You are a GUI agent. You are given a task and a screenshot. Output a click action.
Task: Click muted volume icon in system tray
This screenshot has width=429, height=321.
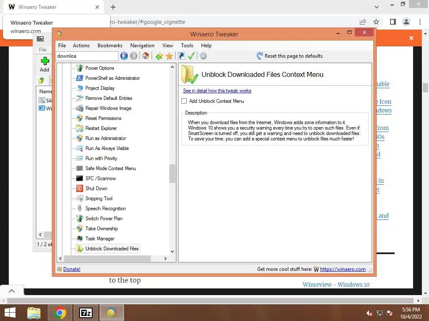[x=370, y=313]
